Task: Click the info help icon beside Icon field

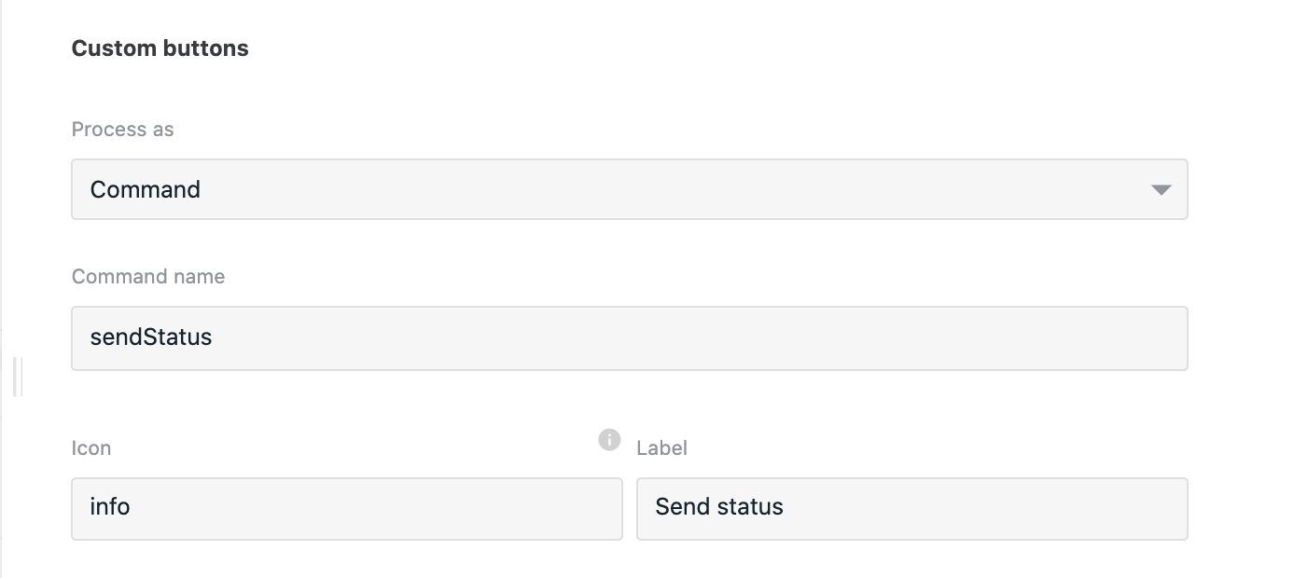Action: [609, 439]
